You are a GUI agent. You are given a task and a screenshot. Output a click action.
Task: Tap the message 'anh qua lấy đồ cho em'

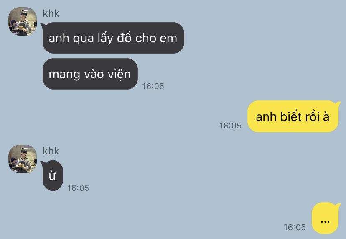coord(113,38)
